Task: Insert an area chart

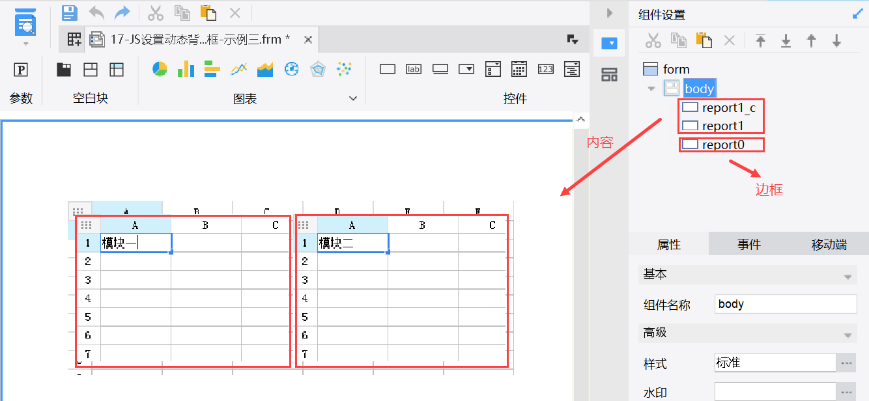Action: point(265,68)
